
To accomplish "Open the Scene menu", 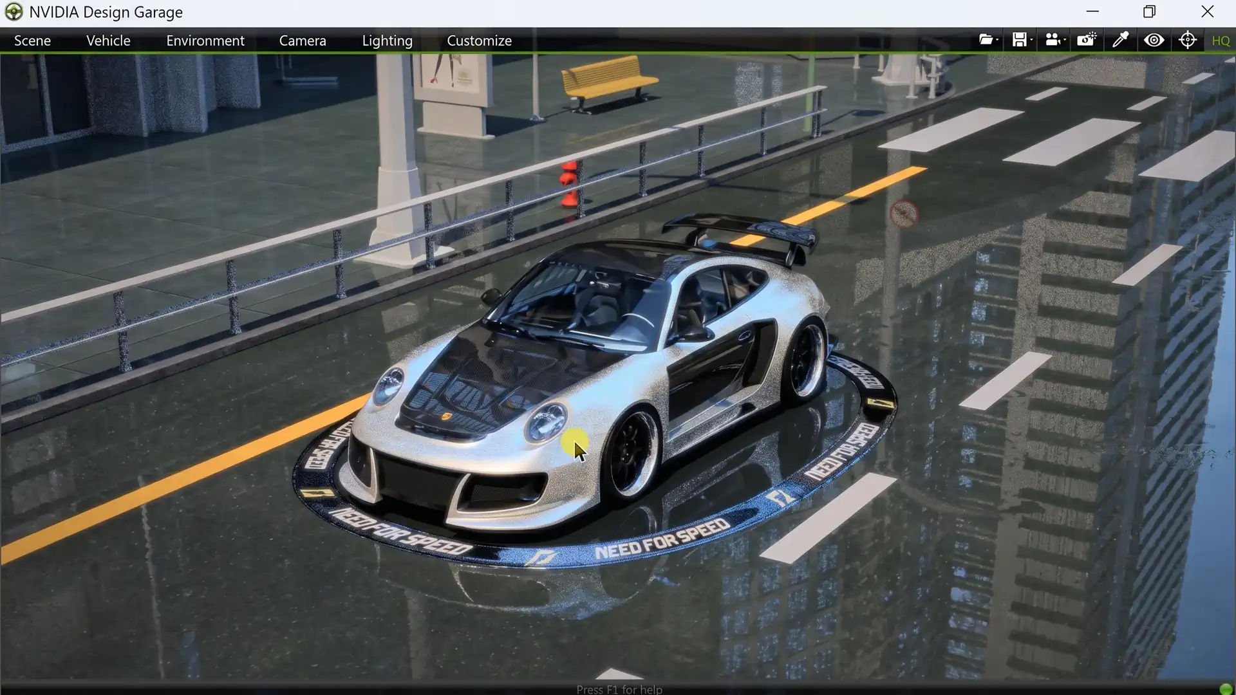I will (32, 41).
